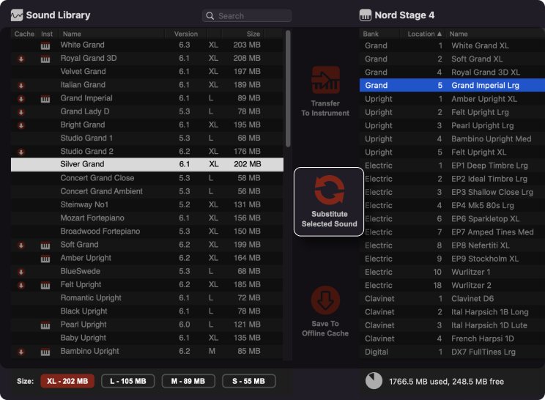Click the Substitute Selected Sound label
Image resolution: width=545 pixels, height=400 pixels.
pyautogui.click(x=329, y=219)
